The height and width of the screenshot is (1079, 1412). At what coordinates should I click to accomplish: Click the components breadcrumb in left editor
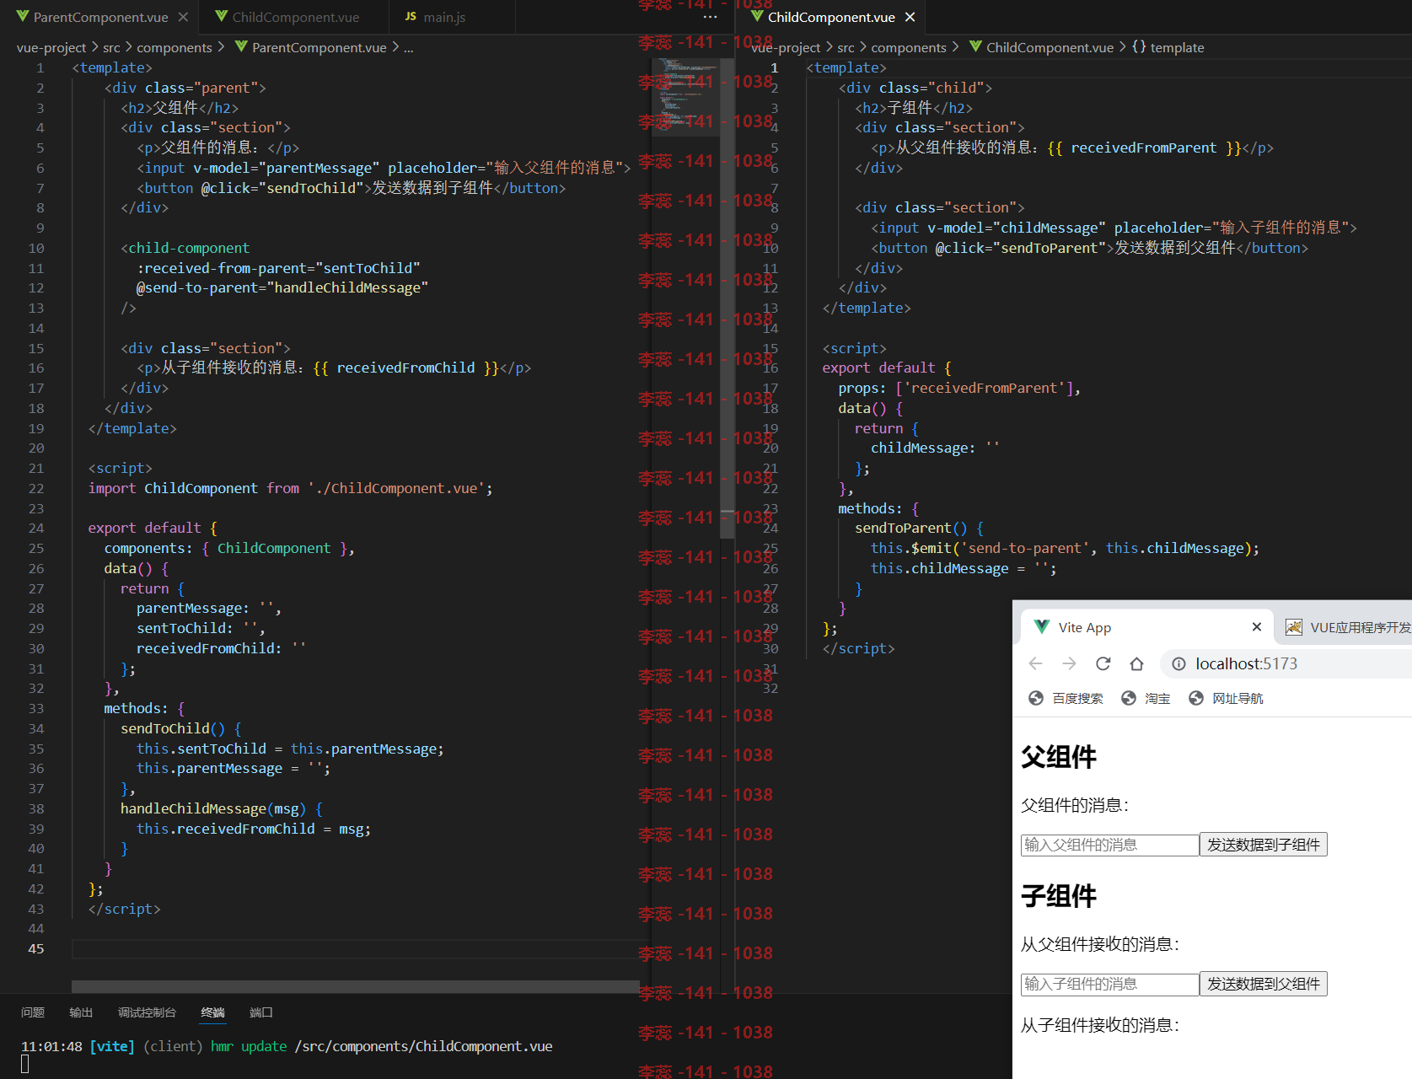pyautogui.click(x=174, y=47)
